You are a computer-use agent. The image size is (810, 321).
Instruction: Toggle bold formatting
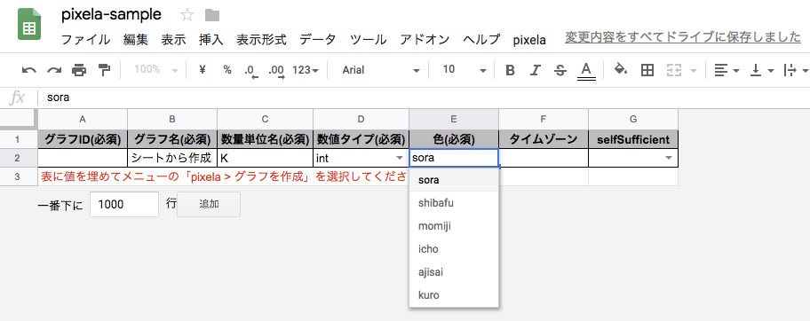point(511,70)
